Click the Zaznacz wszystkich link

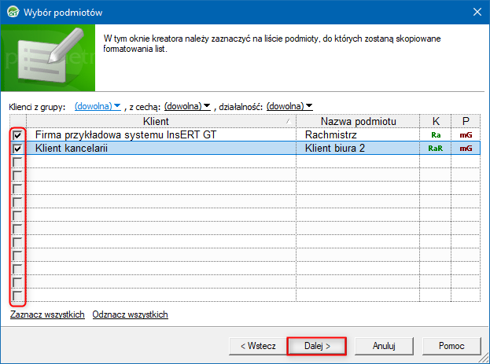click(x=47, y=314)
